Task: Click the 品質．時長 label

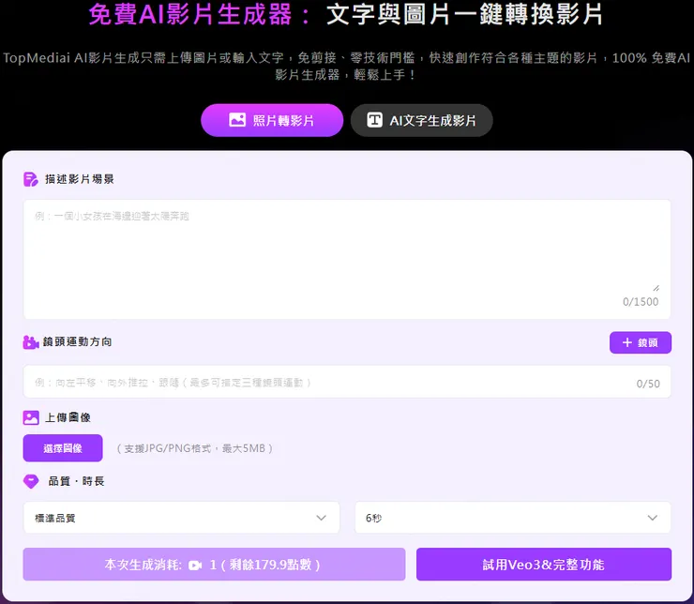Action: [76, 481]
